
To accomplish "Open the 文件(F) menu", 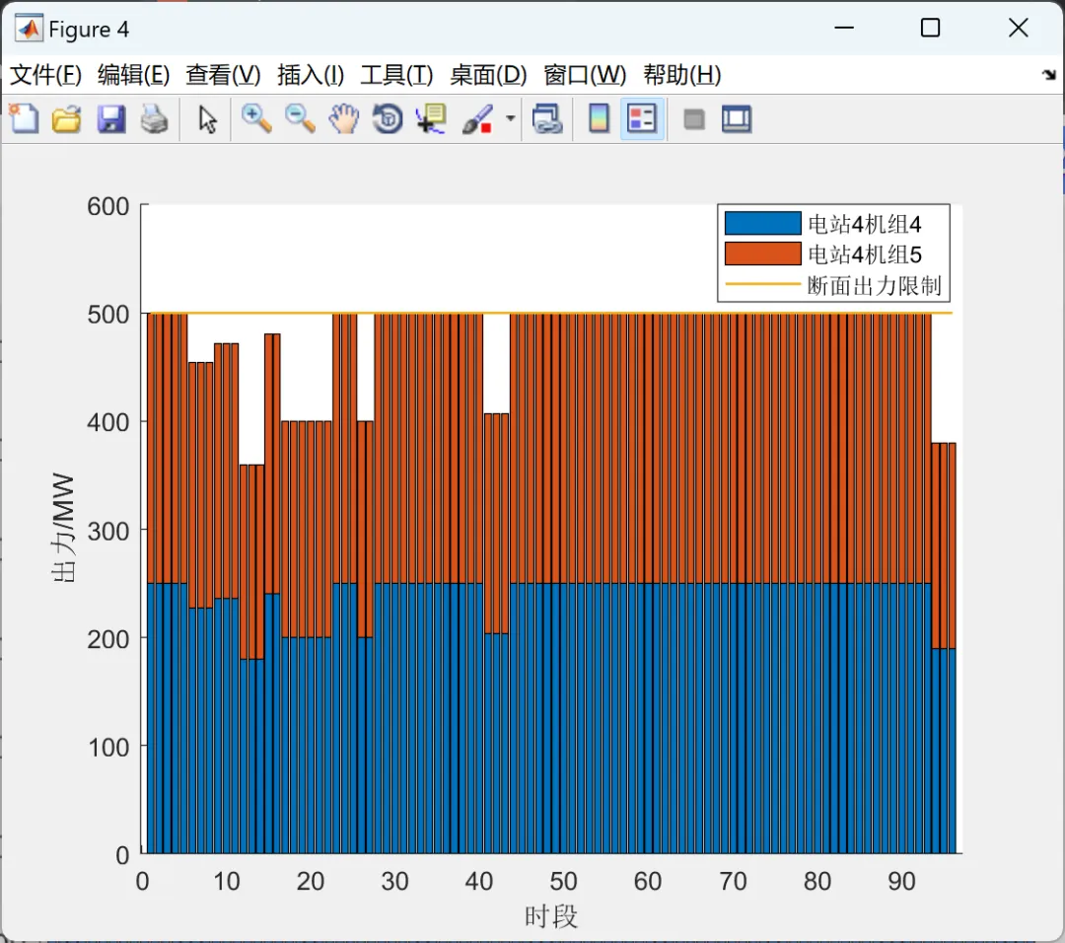I will [45, 74].
